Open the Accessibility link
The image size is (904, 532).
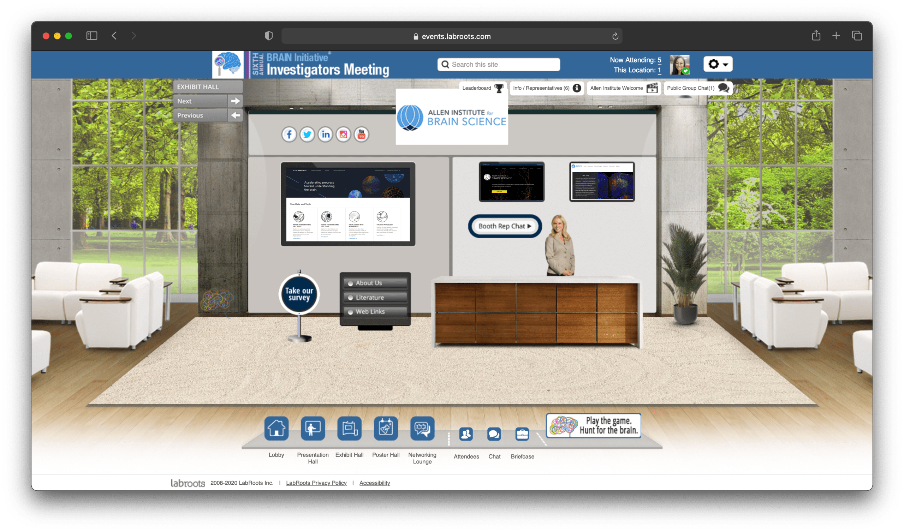coord(375,483)
